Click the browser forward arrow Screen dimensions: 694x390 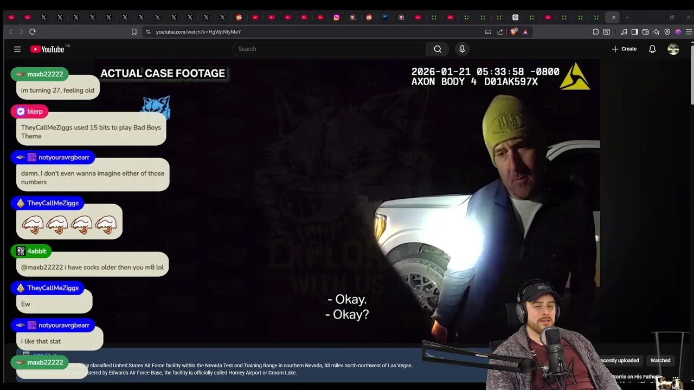coord(21,32)
